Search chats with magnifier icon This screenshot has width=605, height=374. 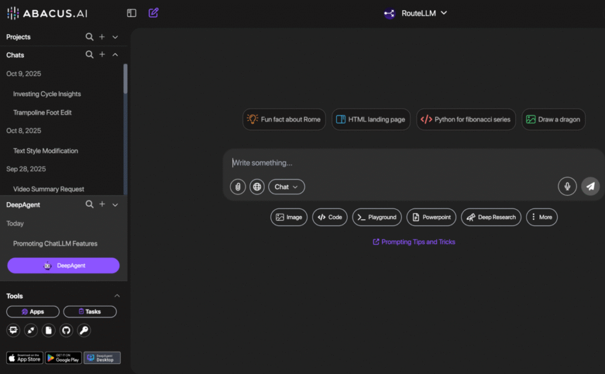pyautogui.click(x=90, y=54)
